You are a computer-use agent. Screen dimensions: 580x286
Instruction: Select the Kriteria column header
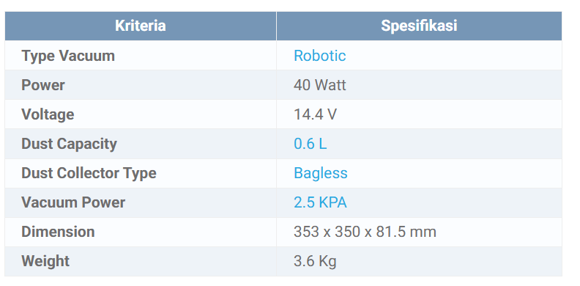(140, 26)
